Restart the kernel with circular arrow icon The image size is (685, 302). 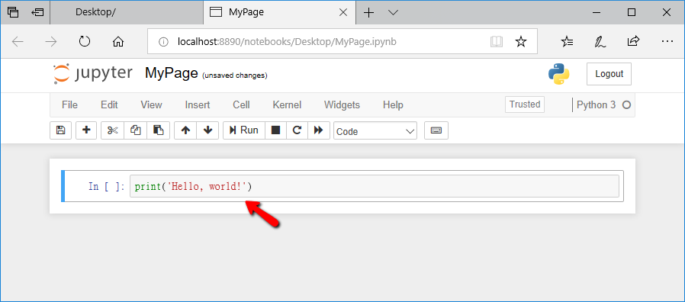pyautogui.click(x=297, y=130)
